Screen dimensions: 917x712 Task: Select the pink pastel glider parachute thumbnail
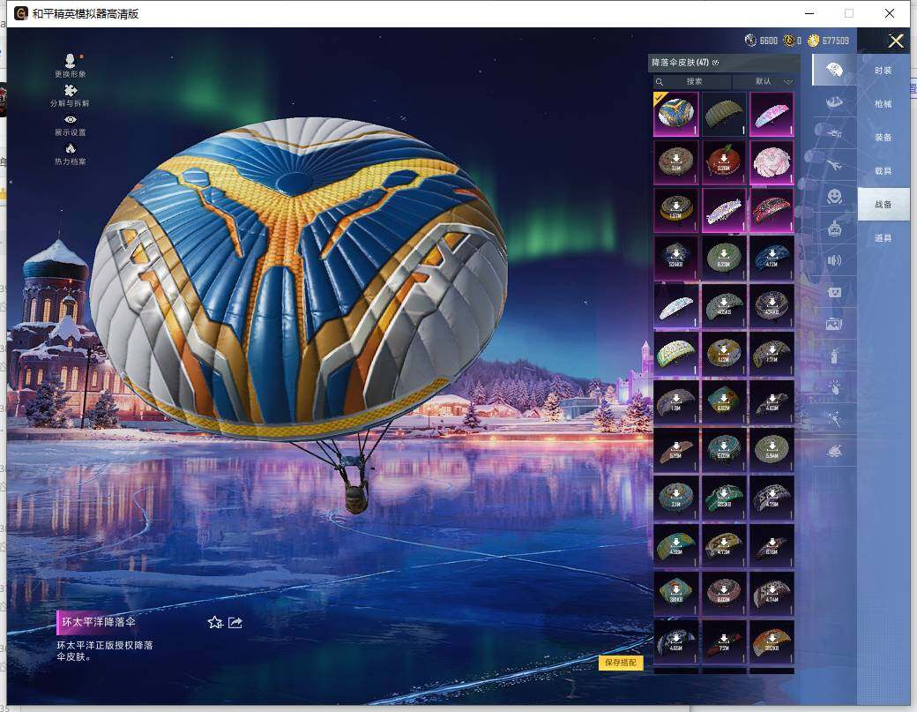[x=772, y=114]
